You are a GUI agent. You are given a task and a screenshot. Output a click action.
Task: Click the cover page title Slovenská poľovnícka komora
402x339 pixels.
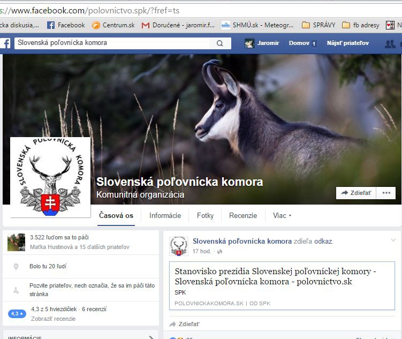(179, 182)
